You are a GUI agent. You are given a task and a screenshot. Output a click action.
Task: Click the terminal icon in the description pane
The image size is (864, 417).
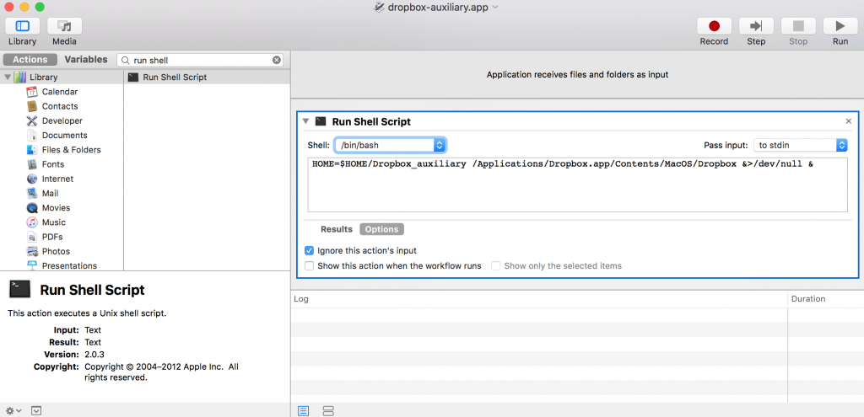(x=20, y=289)
